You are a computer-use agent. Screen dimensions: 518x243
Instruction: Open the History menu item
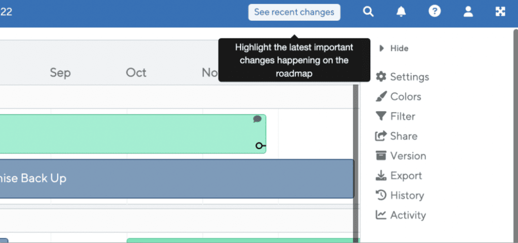tap(400, 195)
